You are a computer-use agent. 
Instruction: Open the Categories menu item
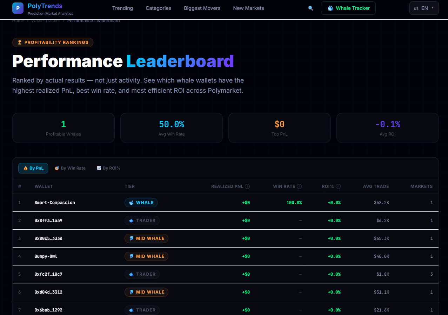pyautogui.click(x=158, y=8)
